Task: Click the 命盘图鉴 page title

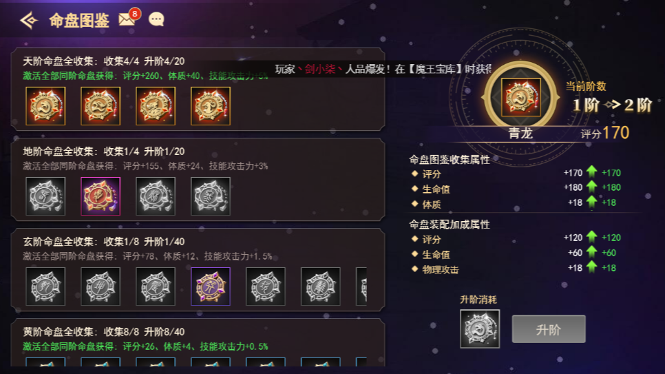Action: pos(79,20)
